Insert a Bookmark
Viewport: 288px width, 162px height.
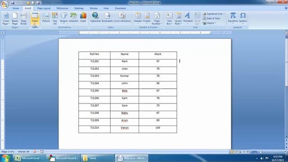tap(107, 18)
